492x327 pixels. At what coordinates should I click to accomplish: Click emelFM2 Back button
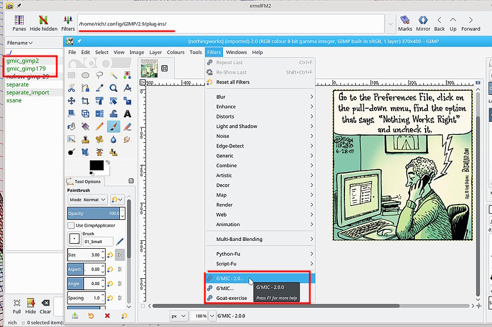tap(439, 23)
